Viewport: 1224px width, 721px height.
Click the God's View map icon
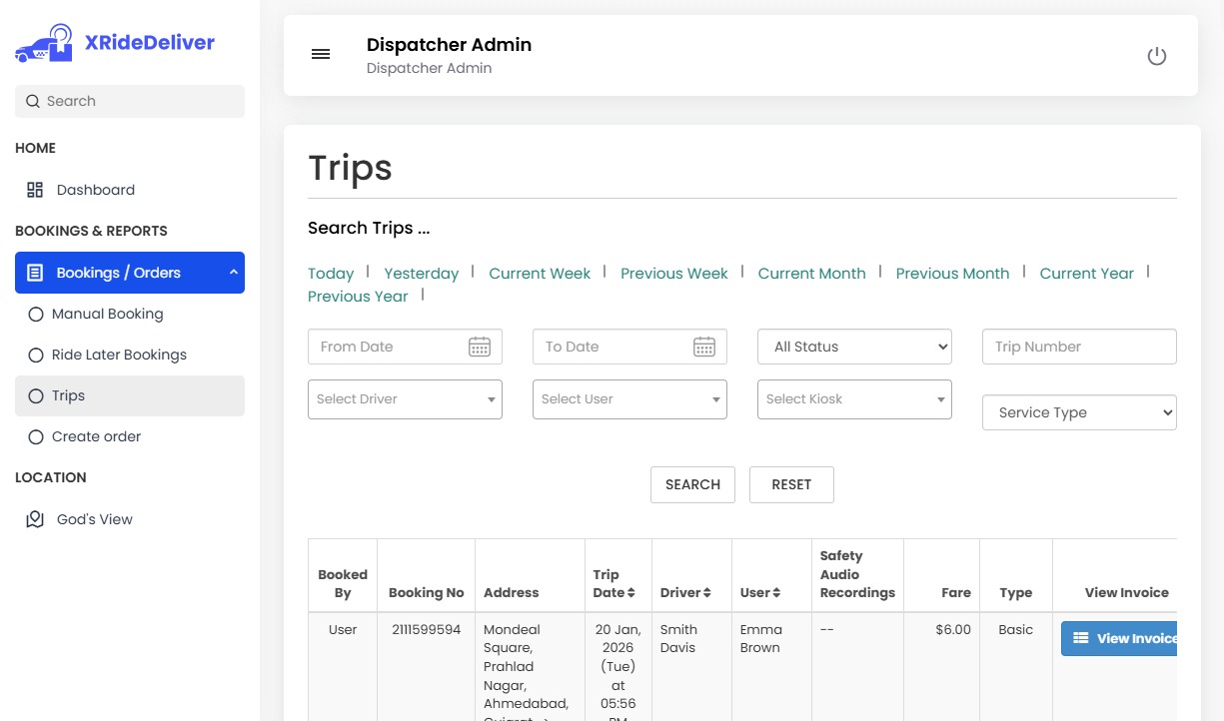tap(35, 519)
